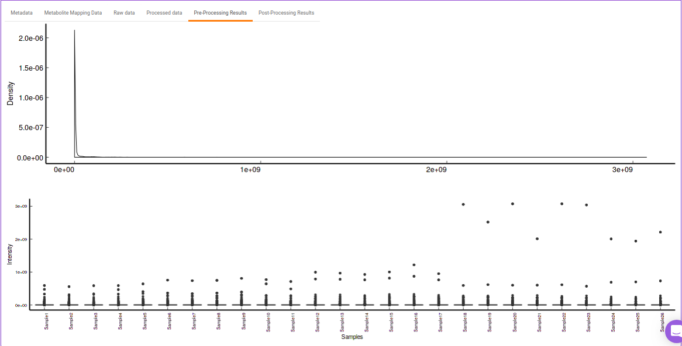Click the Intensity y-axis title
The image size is (682, 346).
tap(9, 254)
